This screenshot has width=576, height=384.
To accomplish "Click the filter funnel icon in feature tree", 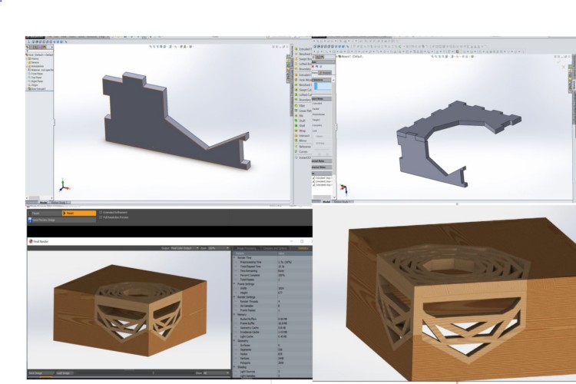I will click(x=28, y=51).
